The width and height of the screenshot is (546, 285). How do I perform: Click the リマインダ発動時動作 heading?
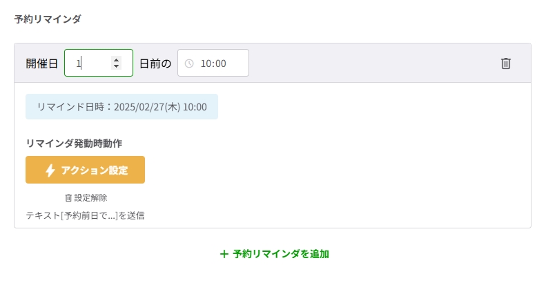coord(74,143)
